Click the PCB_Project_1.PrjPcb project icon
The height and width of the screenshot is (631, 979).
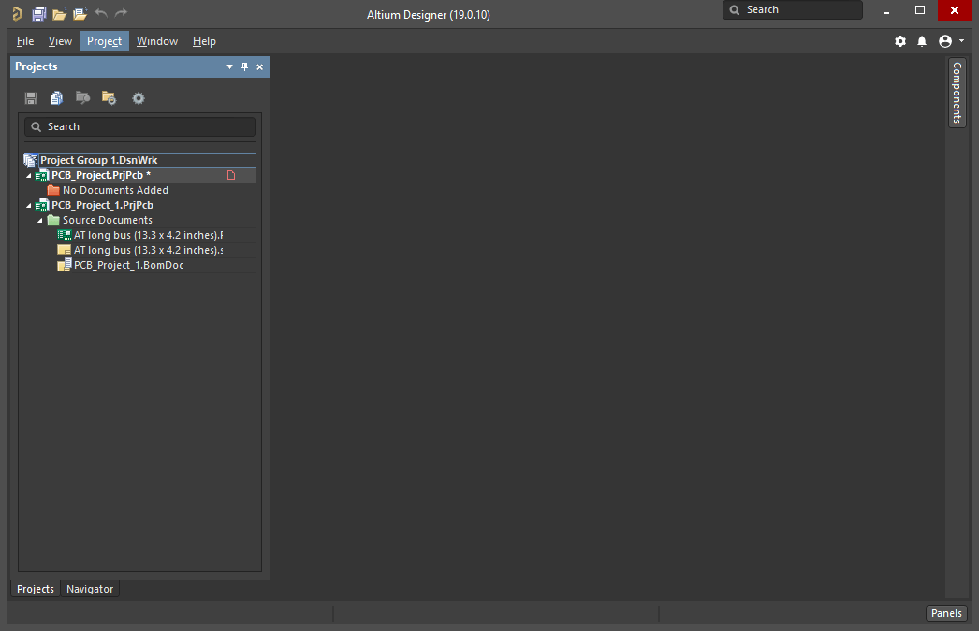(42, 206)
